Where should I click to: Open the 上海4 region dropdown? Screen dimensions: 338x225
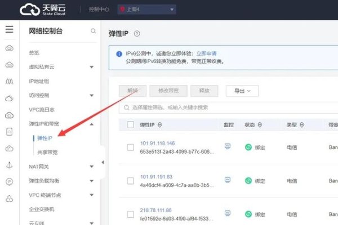147,10
